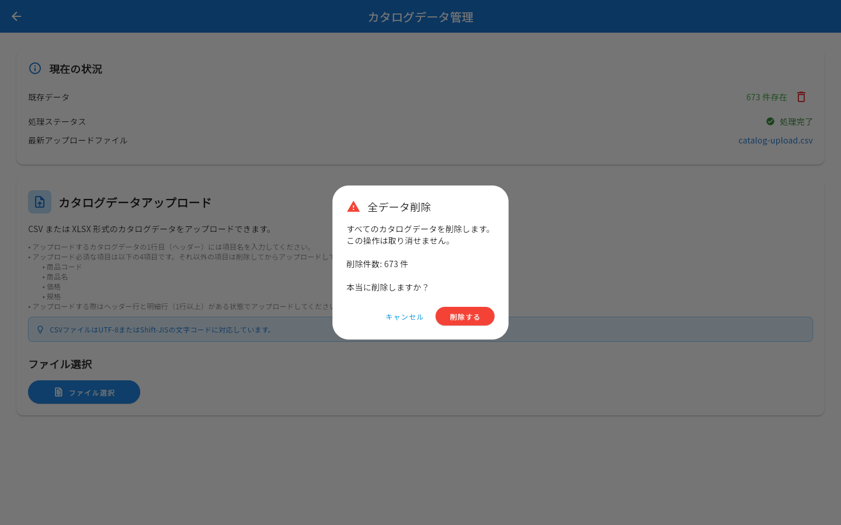
Task: Click the red warning triangle in the dialog
Action: [353, 206]
